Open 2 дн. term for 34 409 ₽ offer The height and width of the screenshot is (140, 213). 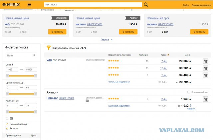click(164, 75)
